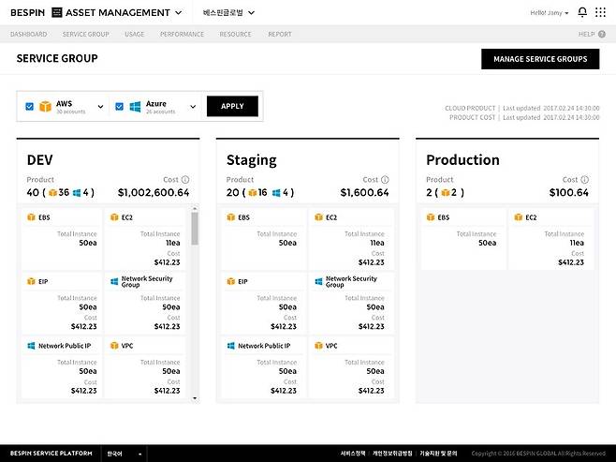Click the Cost info icon in Staging panel
The image size is (616, 462).
click(385, 180)
